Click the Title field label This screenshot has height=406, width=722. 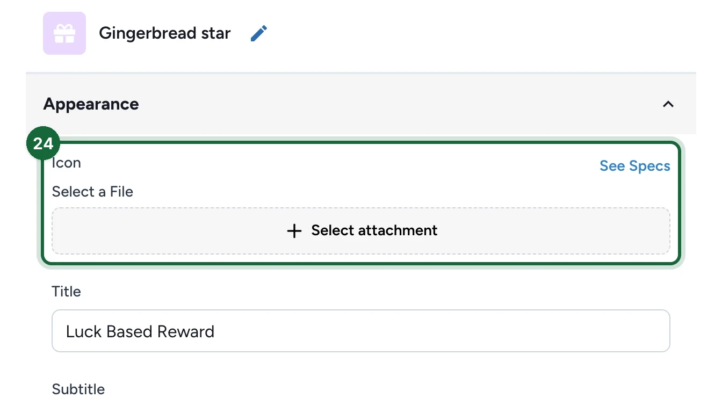[x=66, y=292]
